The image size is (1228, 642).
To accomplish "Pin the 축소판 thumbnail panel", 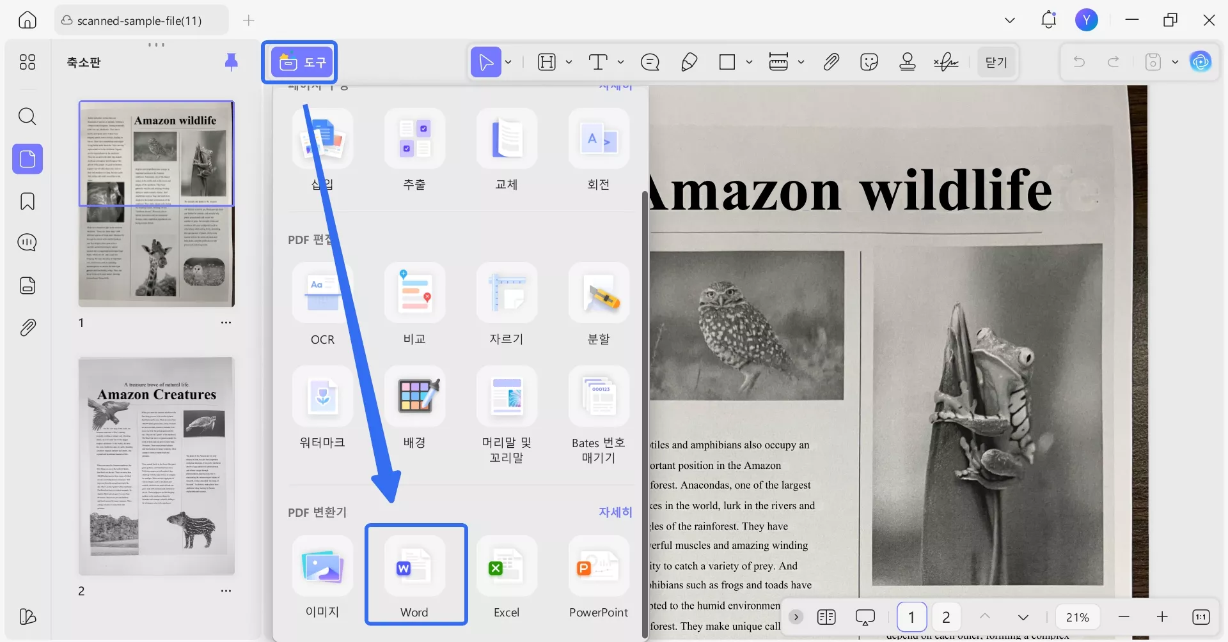I will click(x=232, y=61).
